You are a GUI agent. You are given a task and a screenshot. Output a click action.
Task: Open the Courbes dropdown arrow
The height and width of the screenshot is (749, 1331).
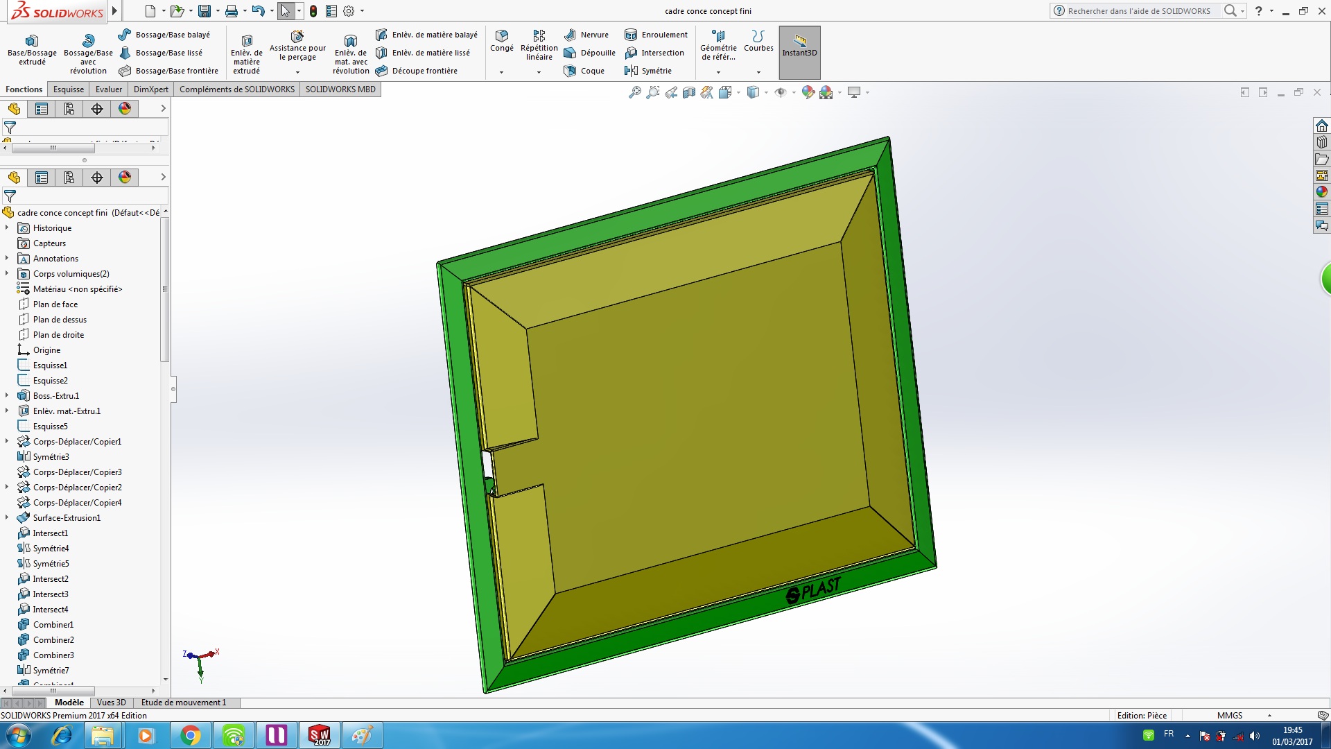758,72
